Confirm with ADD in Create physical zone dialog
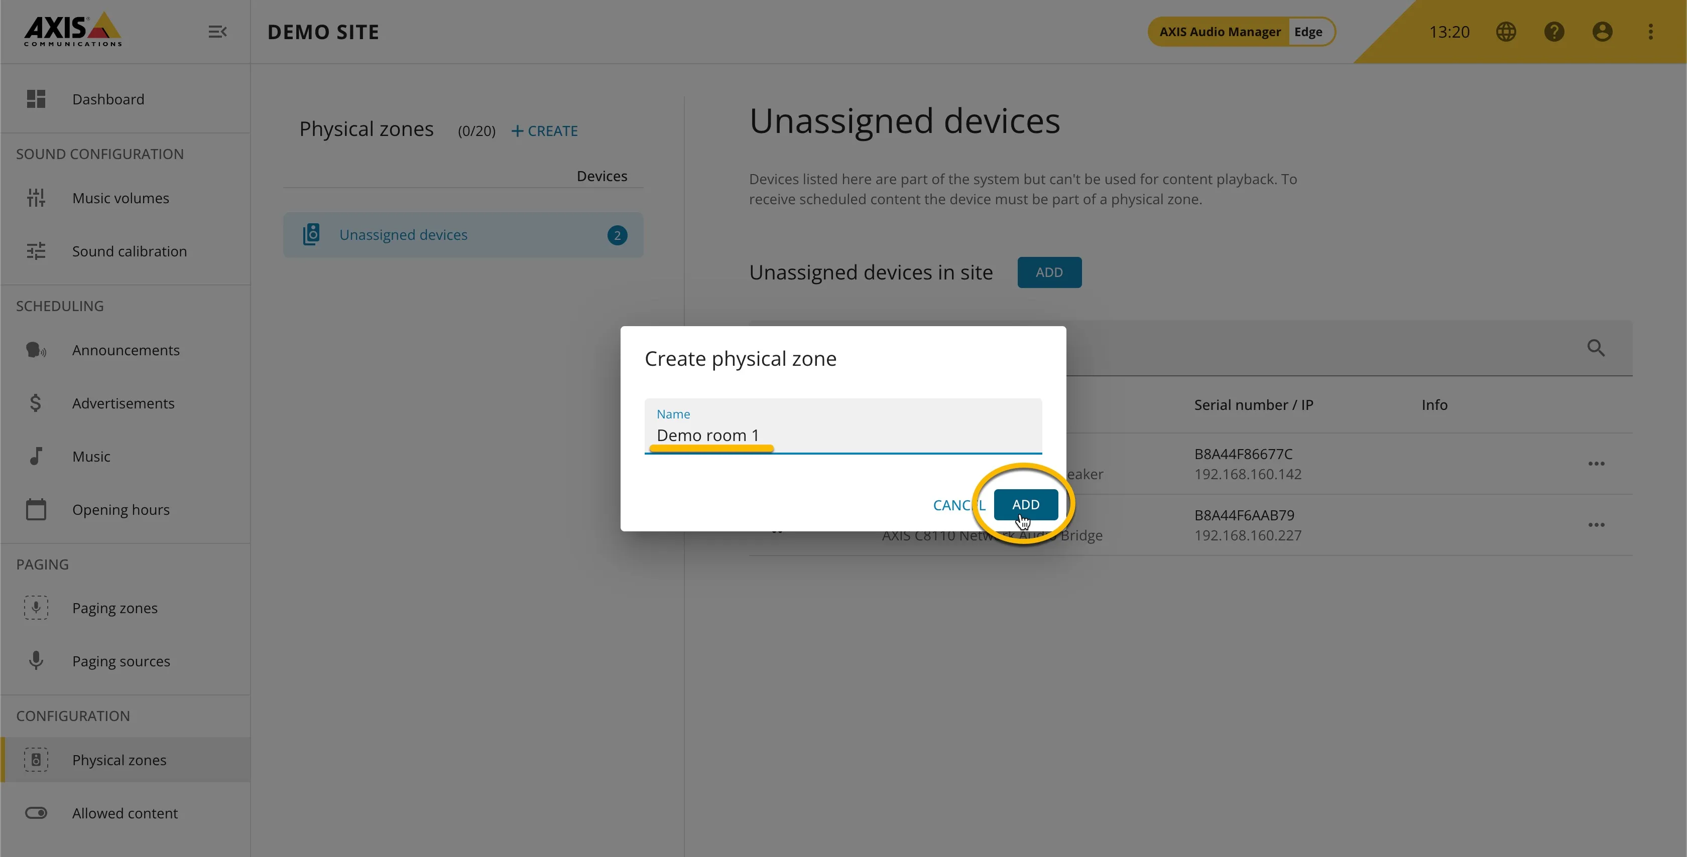Image resolution: width=1687 pixels, height=857 pixels. click(1026, 504)
